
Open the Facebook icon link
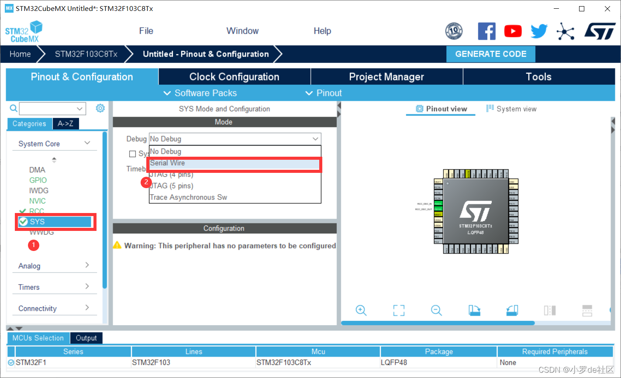click(486, 31)
